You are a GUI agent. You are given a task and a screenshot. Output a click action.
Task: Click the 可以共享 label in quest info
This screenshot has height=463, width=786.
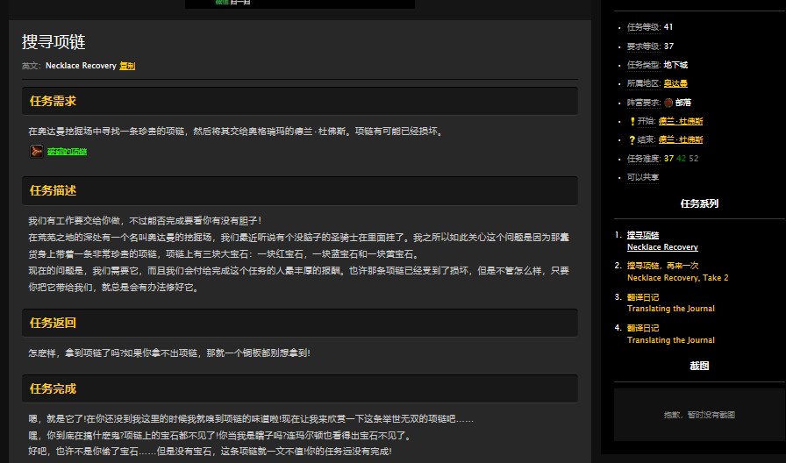coord(643,177)
